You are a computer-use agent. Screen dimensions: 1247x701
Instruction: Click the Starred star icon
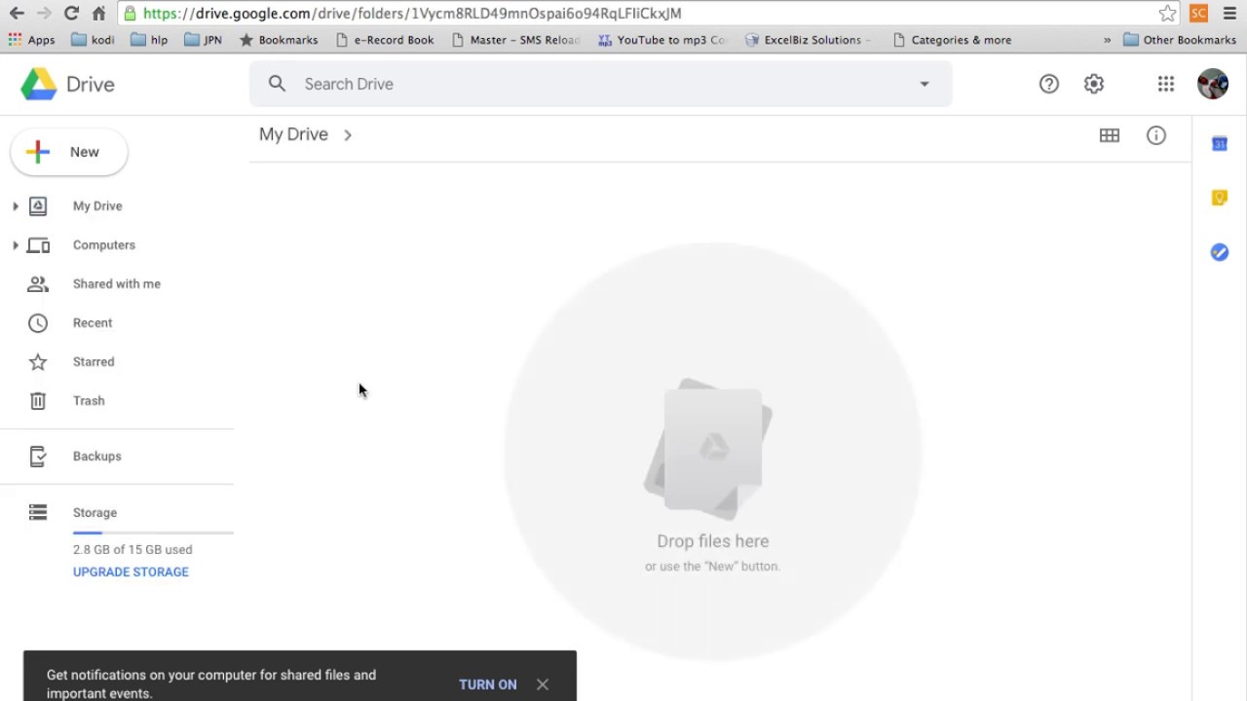pos(38,362)
